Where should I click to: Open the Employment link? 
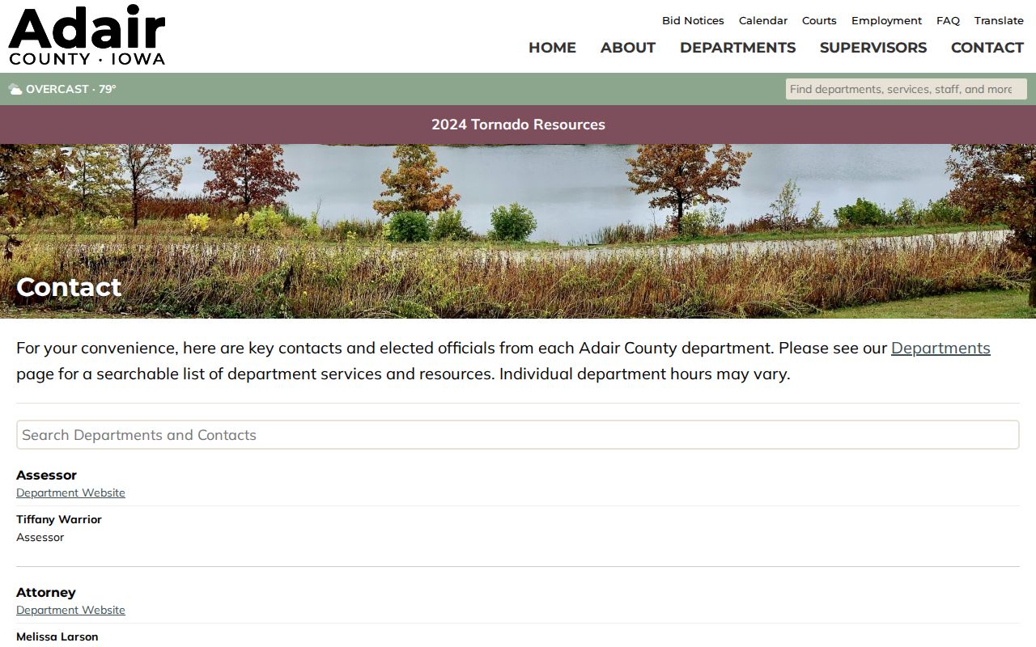(x=886, y=21)
